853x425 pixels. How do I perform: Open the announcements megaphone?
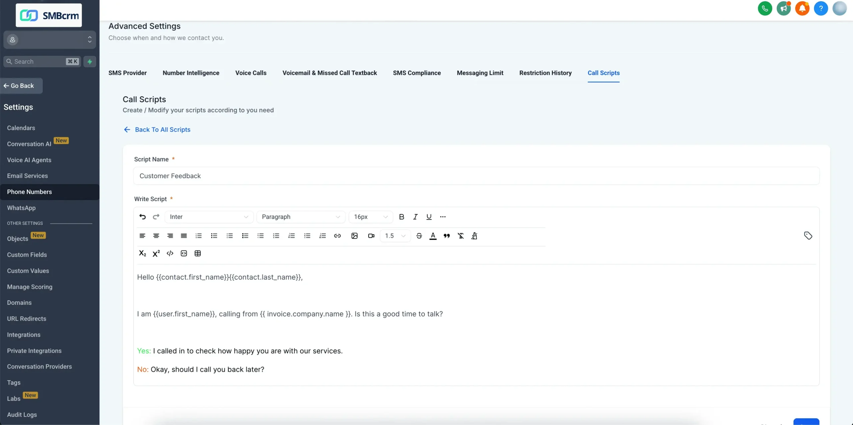[x=784, y=8]
